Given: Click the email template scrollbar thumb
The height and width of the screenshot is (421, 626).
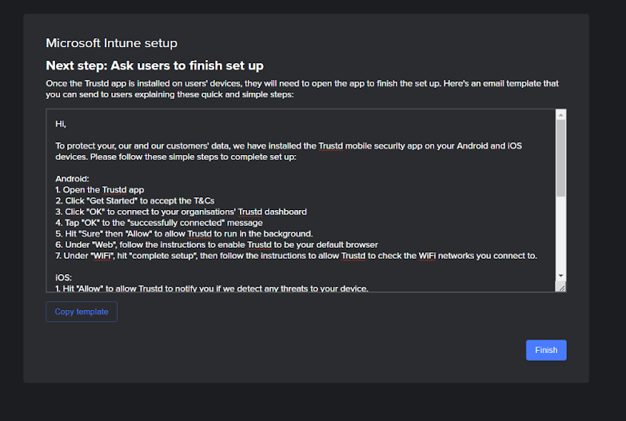Looking at the screenshot, I should pyautogui.click(x=561, y=158).
